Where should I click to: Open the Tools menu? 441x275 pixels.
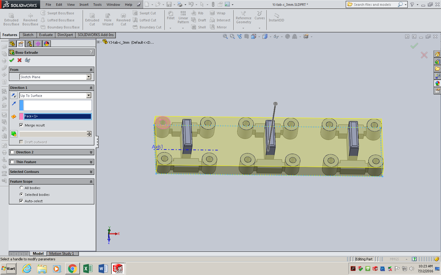coord(97,5)
